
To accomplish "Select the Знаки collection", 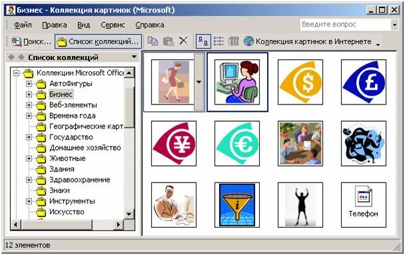I will [59, 190].
